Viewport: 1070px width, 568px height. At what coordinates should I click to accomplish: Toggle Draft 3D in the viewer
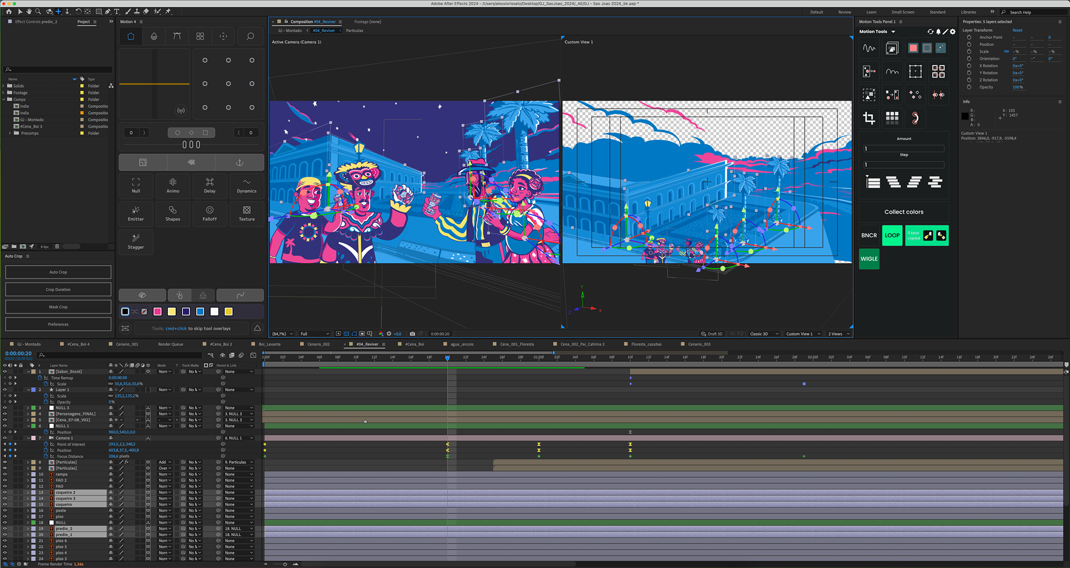(x=712, y=334)
